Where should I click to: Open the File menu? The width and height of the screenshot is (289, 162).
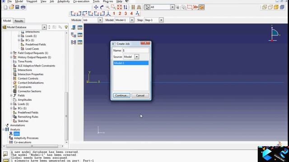click(9, 1)
